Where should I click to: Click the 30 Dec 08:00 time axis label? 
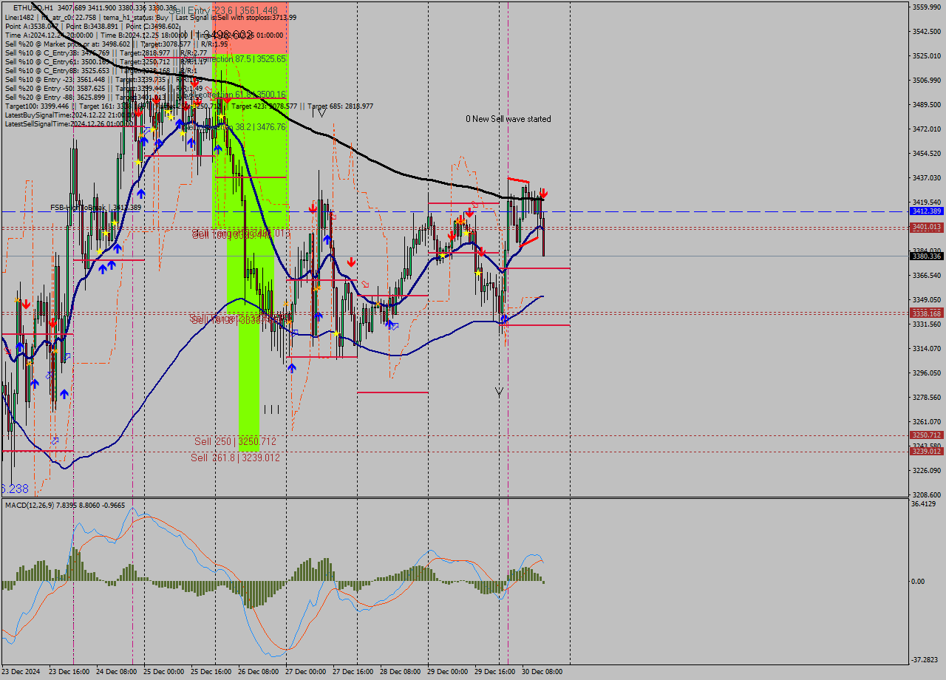[x=542, y=672]
